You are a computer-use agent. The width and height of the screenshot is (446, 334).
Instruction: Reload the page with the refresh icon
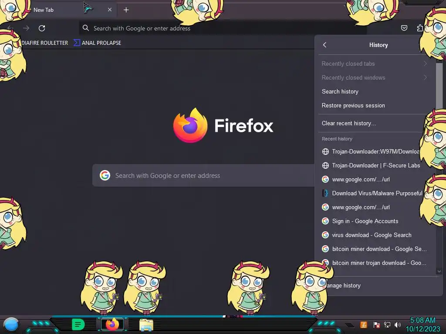[42, 28]
